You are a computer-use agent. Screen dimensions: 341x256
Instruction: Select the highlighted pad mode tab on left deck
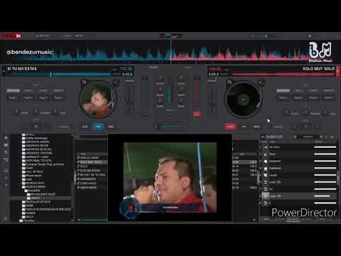pos(13,90)
